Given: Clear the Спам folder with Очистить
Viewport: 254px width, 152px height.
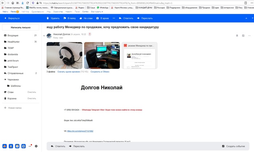Looking at the screenshot, I should pyautogui.click(x=32, y=92).
